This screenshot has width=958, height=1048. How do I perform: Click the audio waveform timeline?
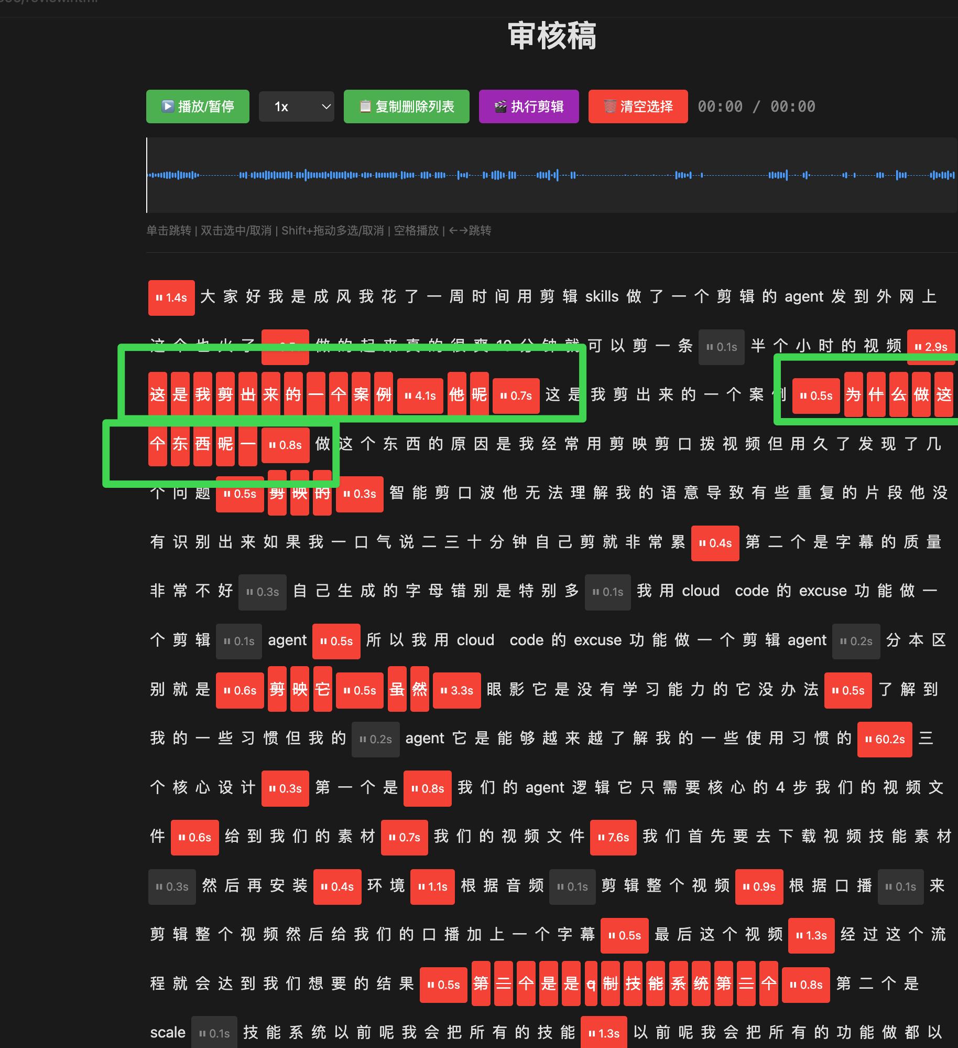point(550,175)
